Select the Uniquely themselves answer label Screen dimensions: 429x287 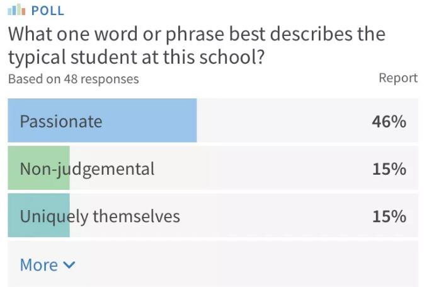pos(100,216)
